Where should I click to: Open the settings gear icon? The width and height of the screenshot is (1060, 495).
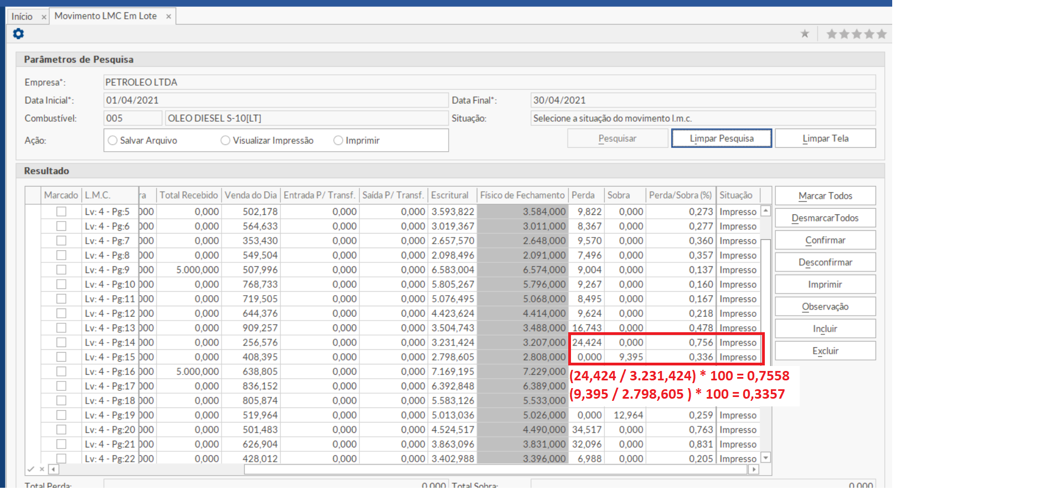(18, 34)
